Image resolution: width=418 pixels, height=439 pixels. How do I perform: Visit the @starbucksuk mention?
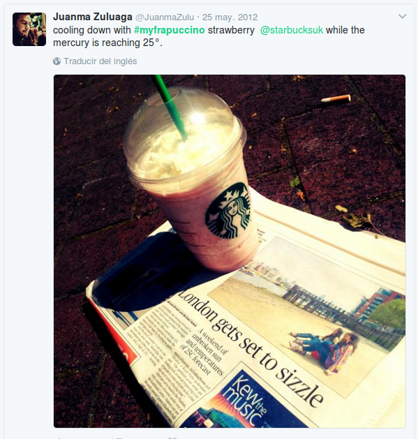click(x=292, y=30)
